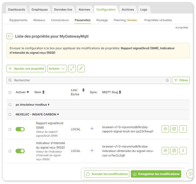This screenshot has height=184, width=196.
Task: Go to the Connecteurs sub-tab
Action: (60, 20)
